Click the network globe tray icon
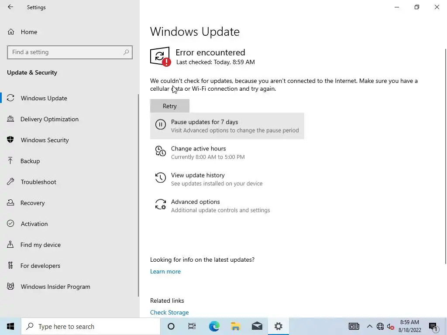This screenshot has height=335, width=447. (380, 326)
